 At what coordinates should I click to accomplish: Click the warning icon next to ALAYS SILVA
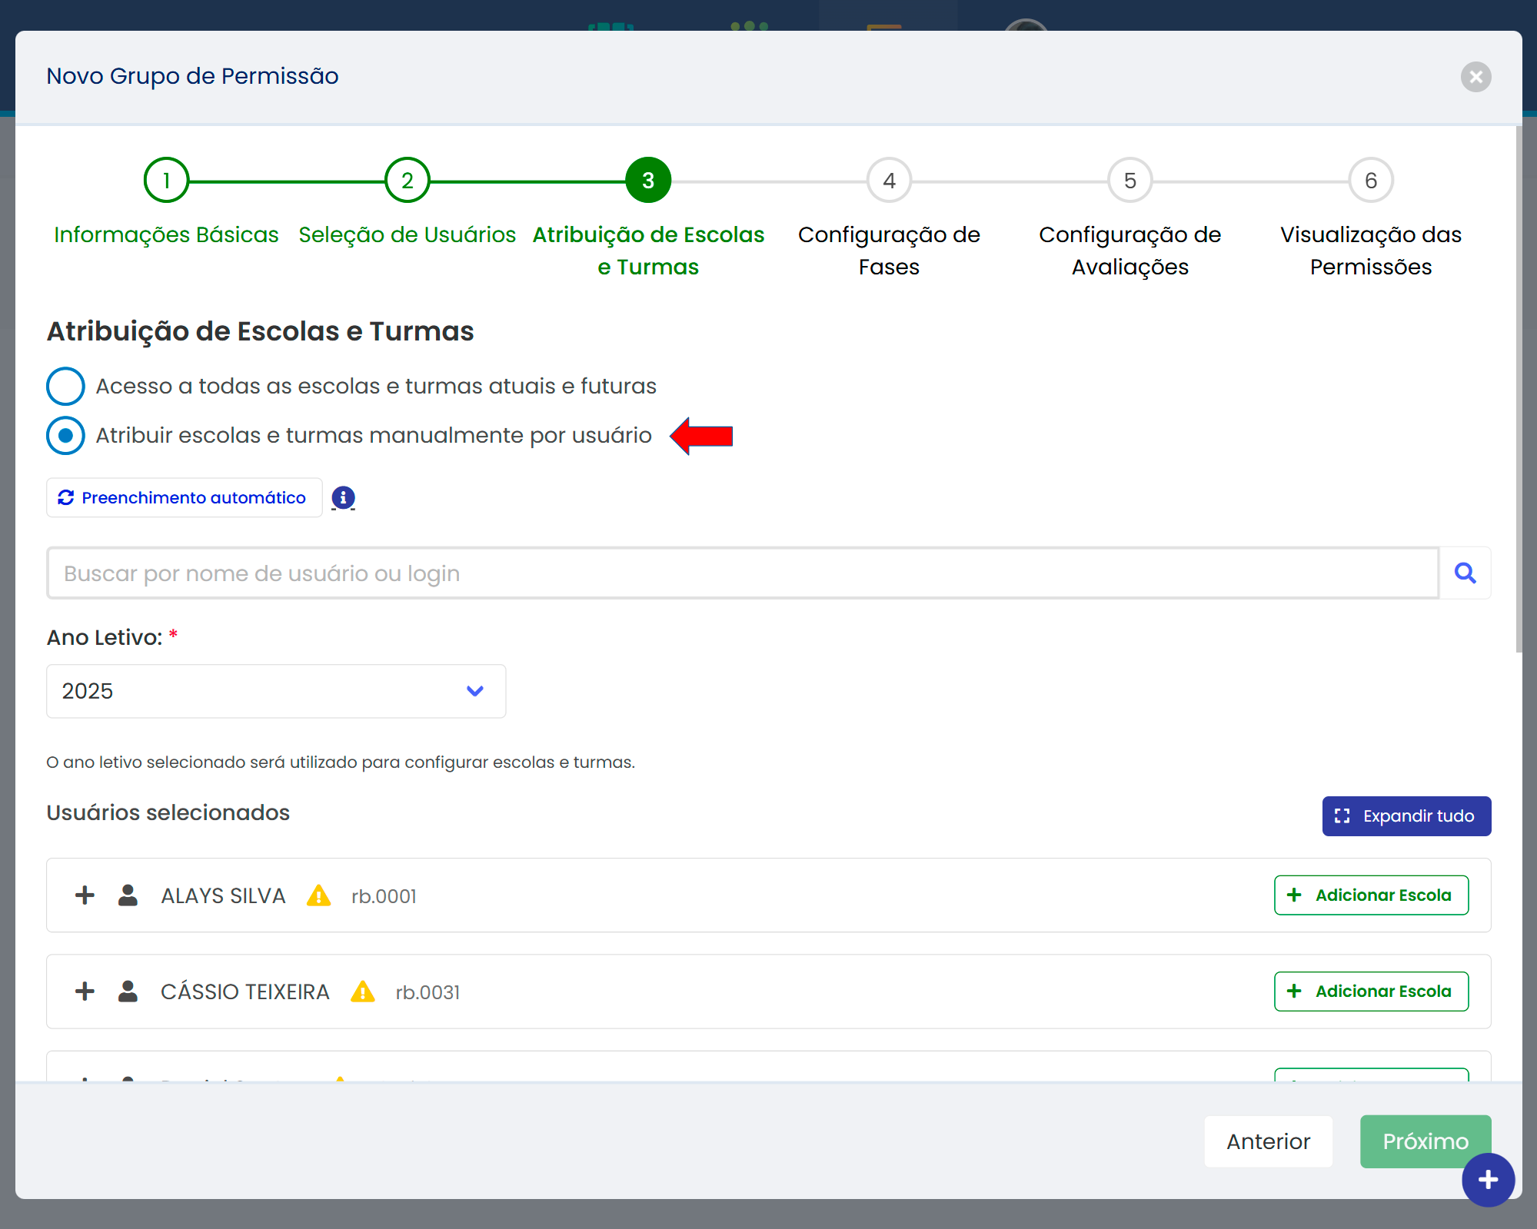coord(318,895)
